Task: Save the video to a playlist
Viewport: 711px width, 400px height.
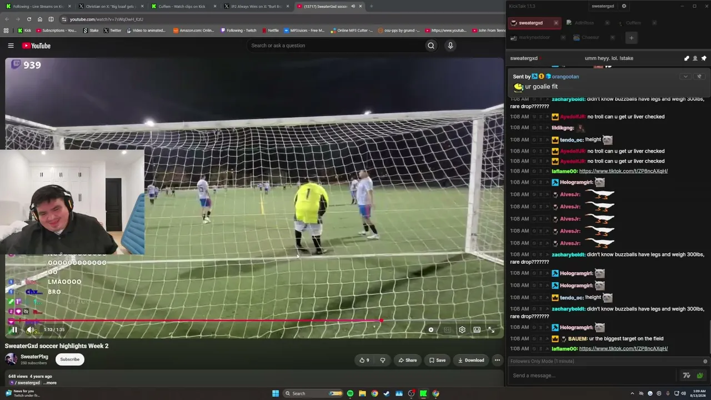Action: click(437, 360)
